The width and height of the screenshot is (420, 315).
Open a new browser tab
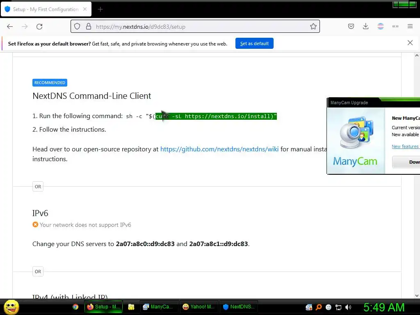pos(100,9)
